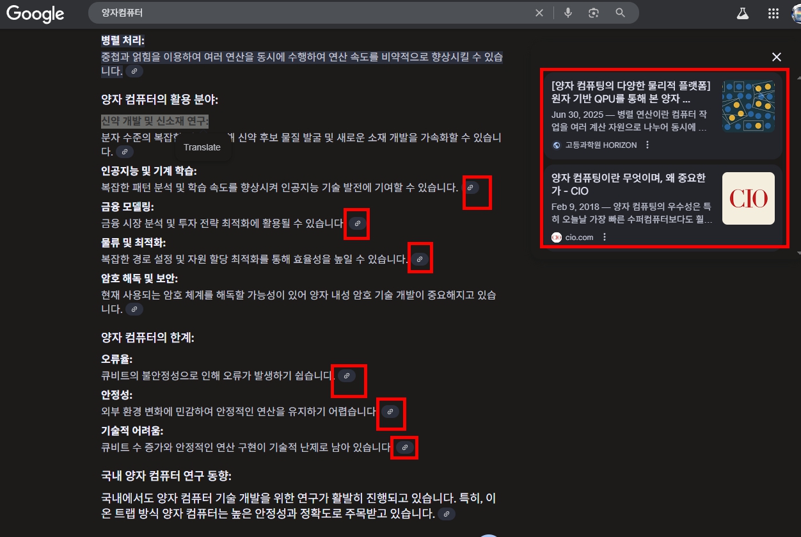
Task: Click the 고등과학원 HORIZON source label
Action: click(601, 145)
